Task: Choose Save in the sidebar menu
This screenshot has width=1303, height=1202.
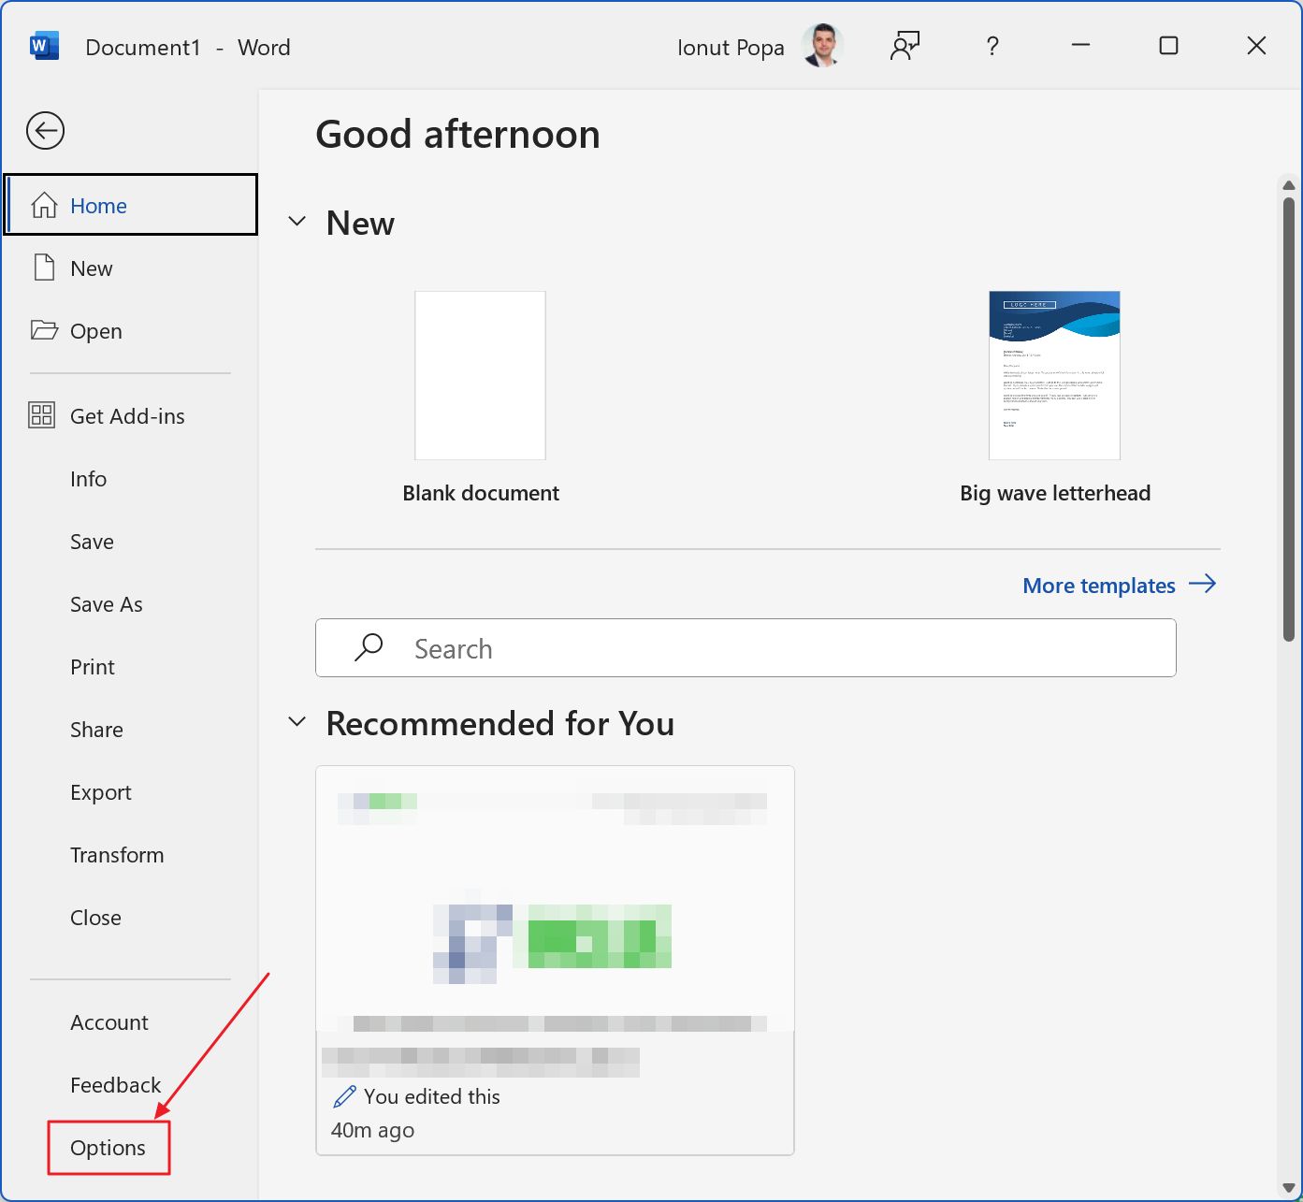Action: (x=131, y=542)
